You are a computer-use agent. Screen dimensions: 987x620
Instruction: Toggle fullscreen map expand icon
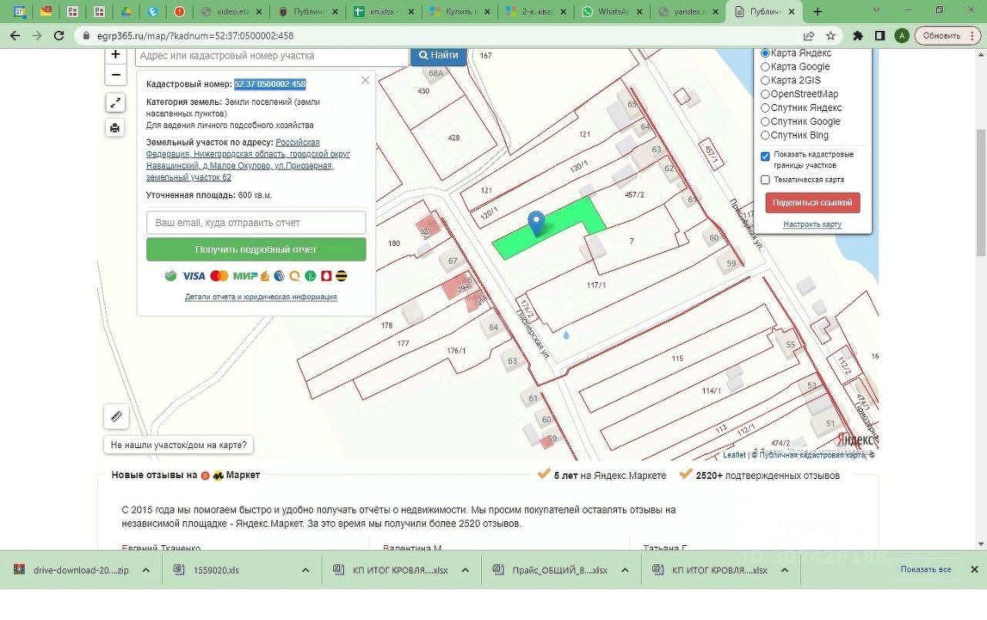coord(116,103)
